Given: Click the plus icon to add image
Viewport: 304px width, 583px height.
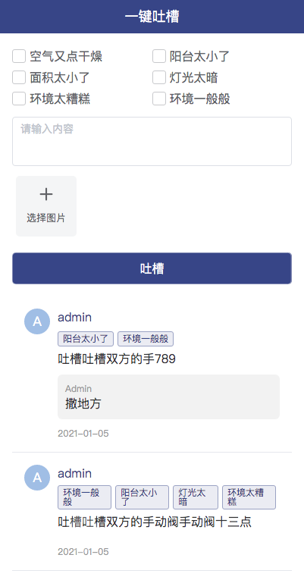Looking at the screenshot, I should [x=46, y=194].
